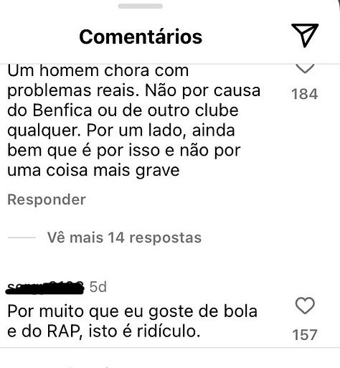This screenshot has height=368, width=340.
Task: Tap the word RAP in second comment
Action: point(63,331)
